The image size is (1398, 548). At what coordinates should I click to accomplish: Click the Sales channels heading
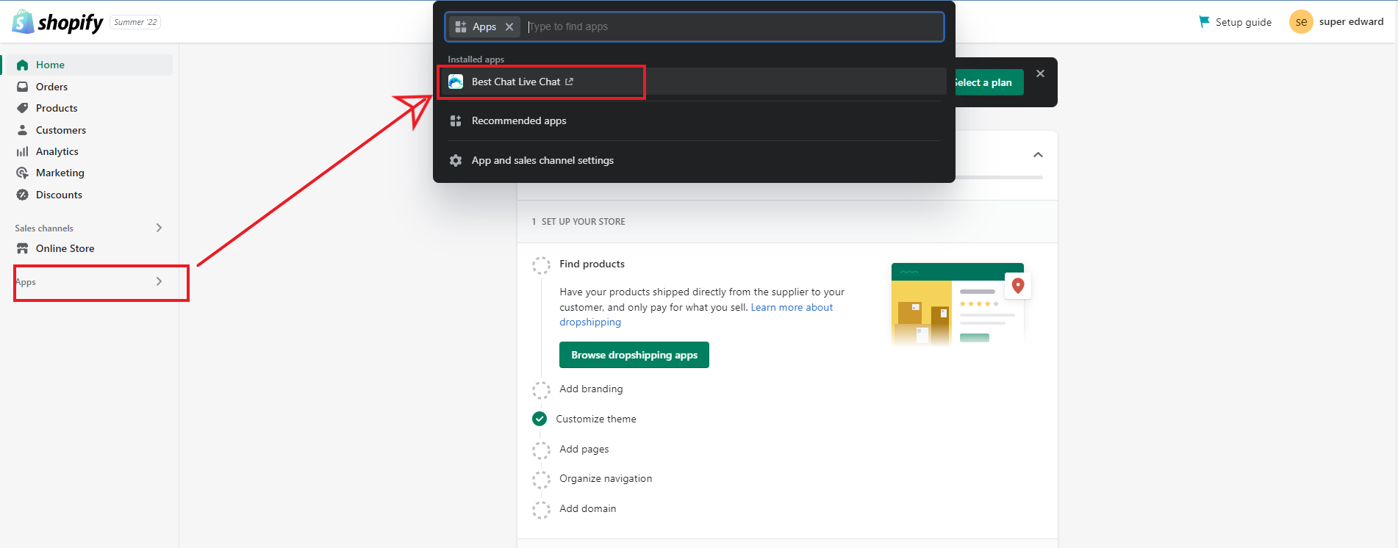(44, 228)
